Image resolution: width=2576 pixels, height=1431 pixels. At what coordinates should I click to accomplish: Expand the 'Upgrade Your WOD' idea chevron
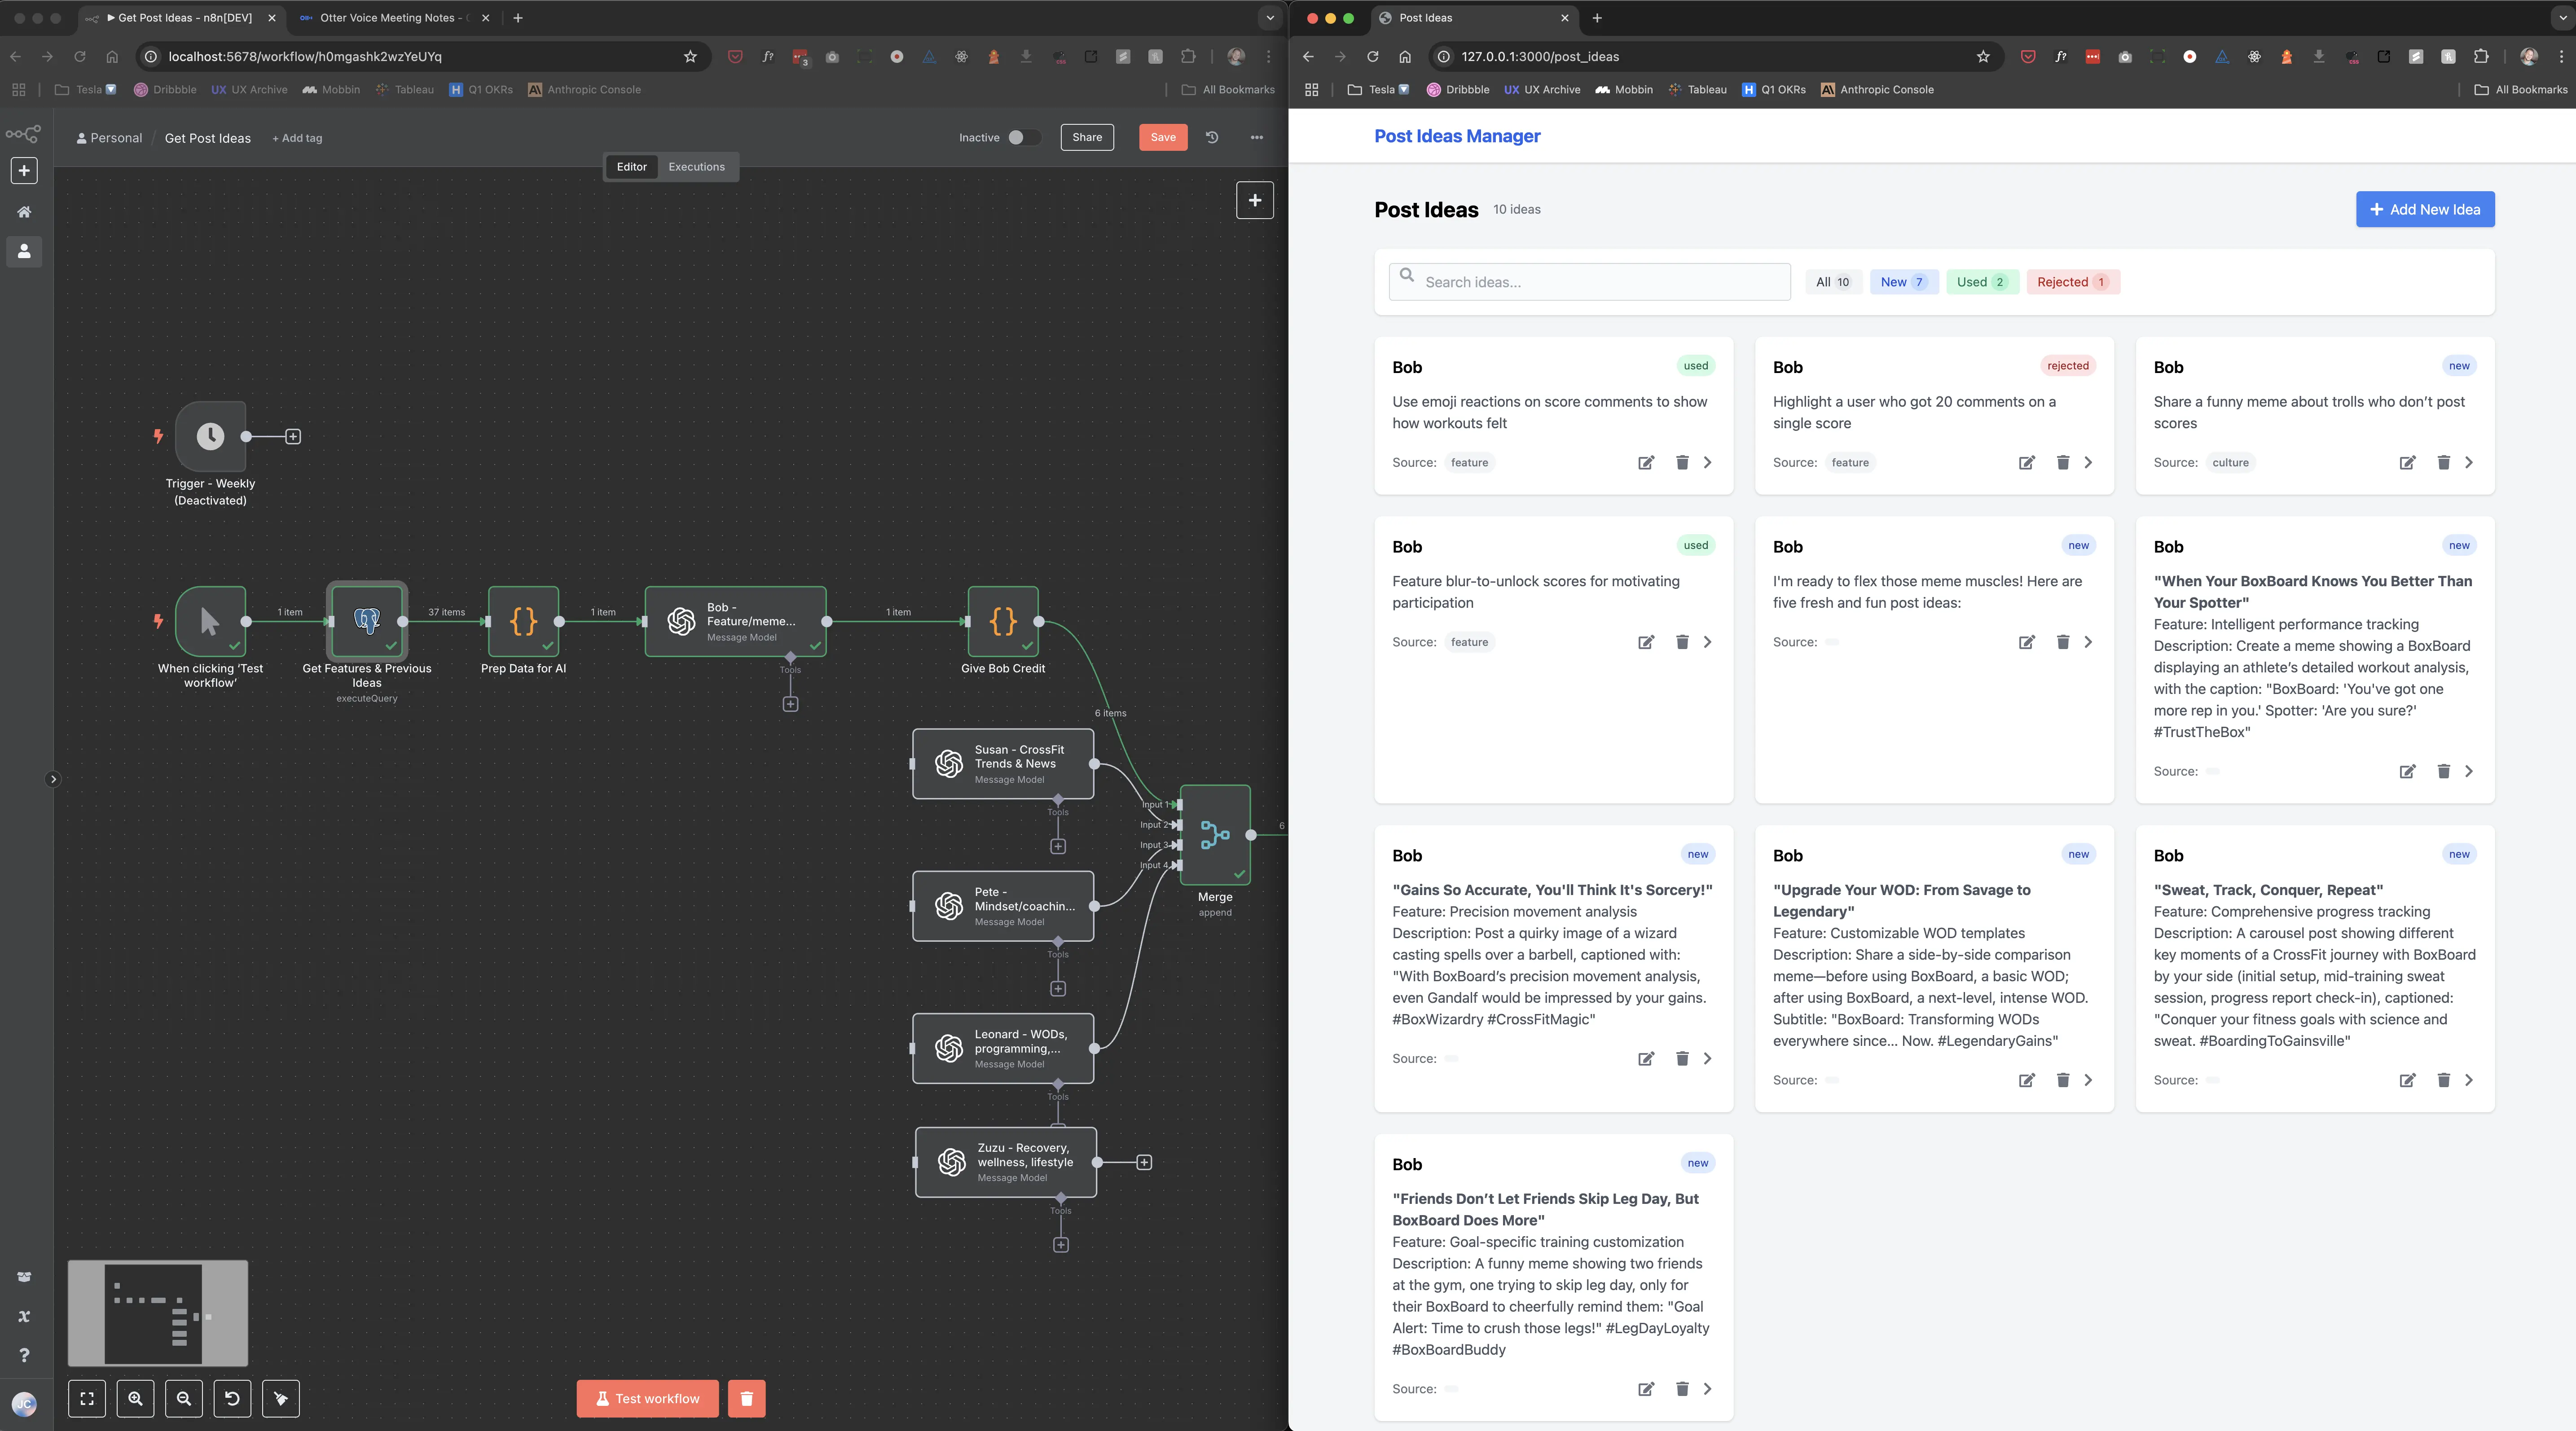point(2088,1080)
